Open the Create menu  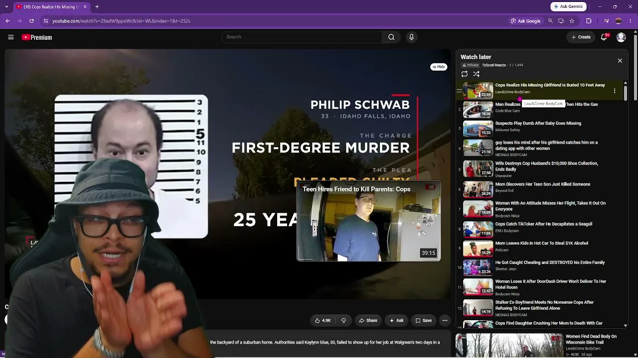coord(581,37)
